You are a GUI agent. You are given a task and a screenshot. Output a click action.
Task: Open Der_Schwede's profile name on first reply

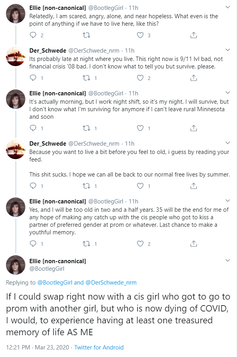(x=47, y=51)
